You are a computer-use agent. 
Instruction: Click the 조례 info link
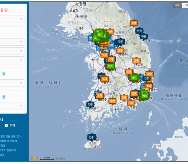[10, 125]
